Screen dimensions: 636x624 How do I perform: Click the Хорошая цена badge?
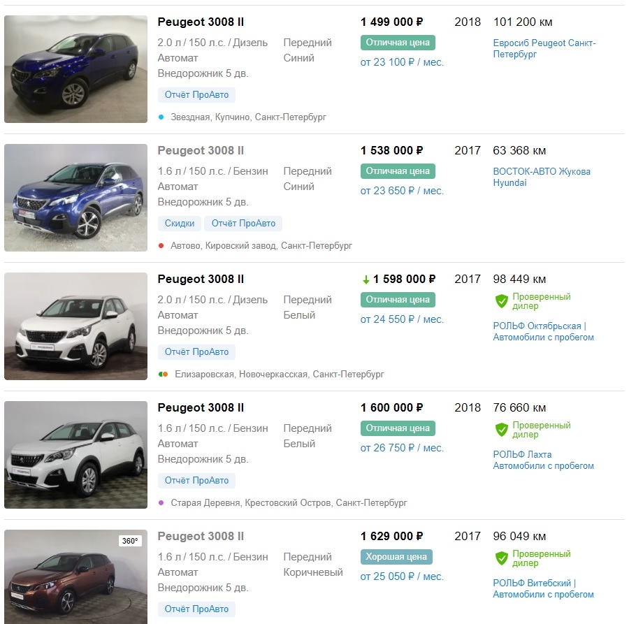[x=396, y=557]
